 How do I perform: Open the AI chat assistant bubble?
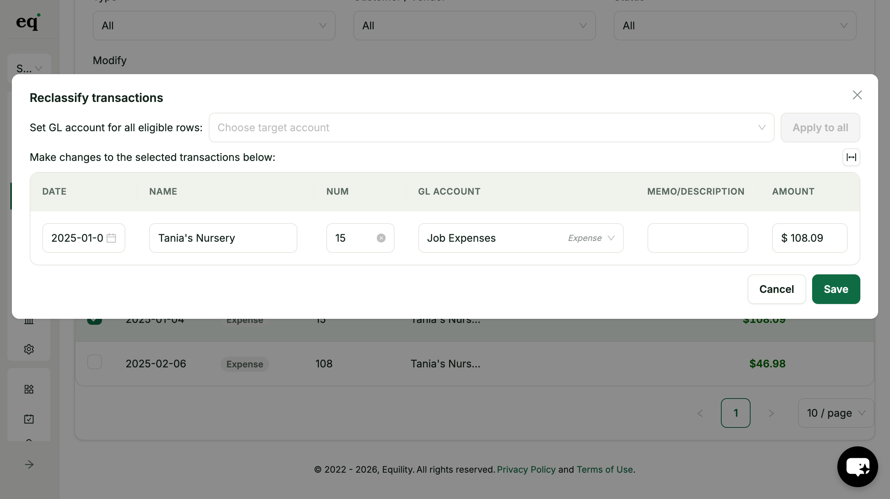(x=857, y=466)
